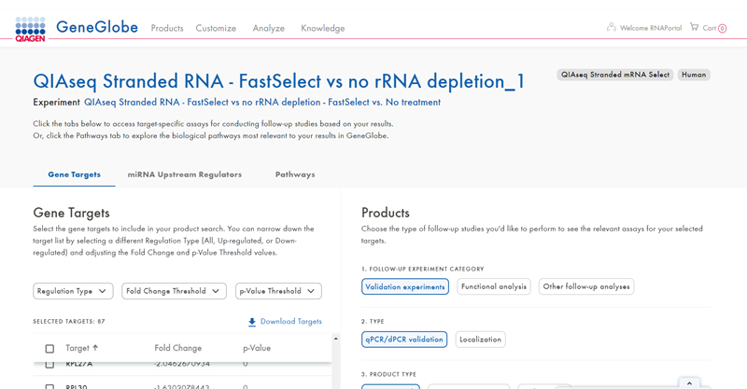Toggle the select-all targets checkbox
Screen dimensions: 747x389
(x=49, y=349)
